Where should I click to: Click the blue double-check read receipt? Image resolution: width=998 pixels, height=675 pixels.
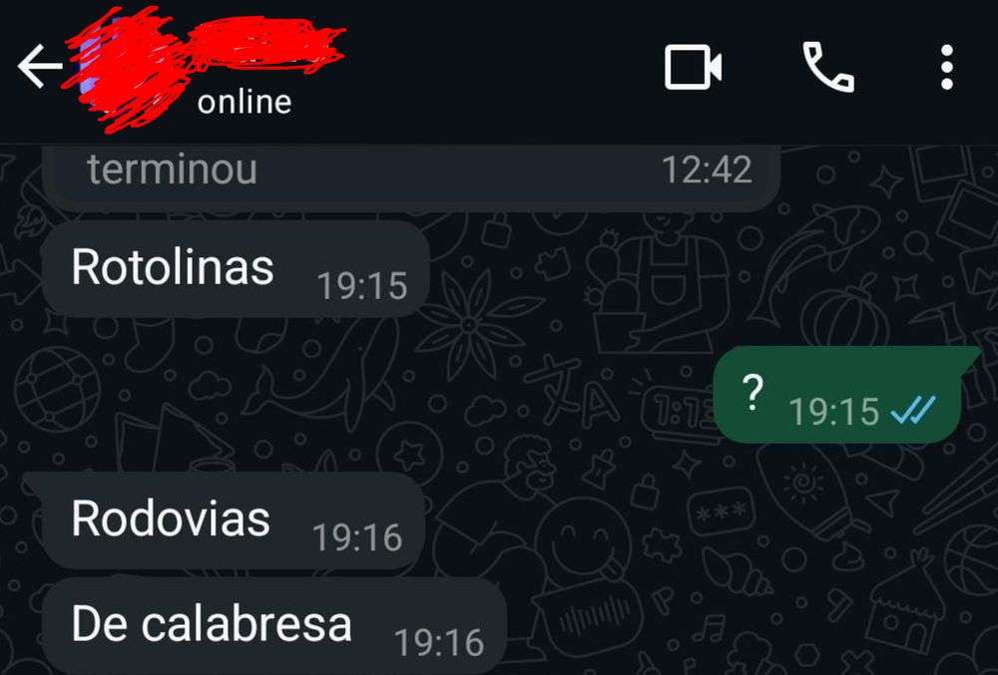tap(913, 410)
